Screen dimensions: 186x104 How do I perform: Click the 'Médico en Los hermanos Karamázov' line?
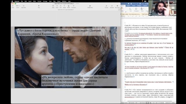[136, 85]
